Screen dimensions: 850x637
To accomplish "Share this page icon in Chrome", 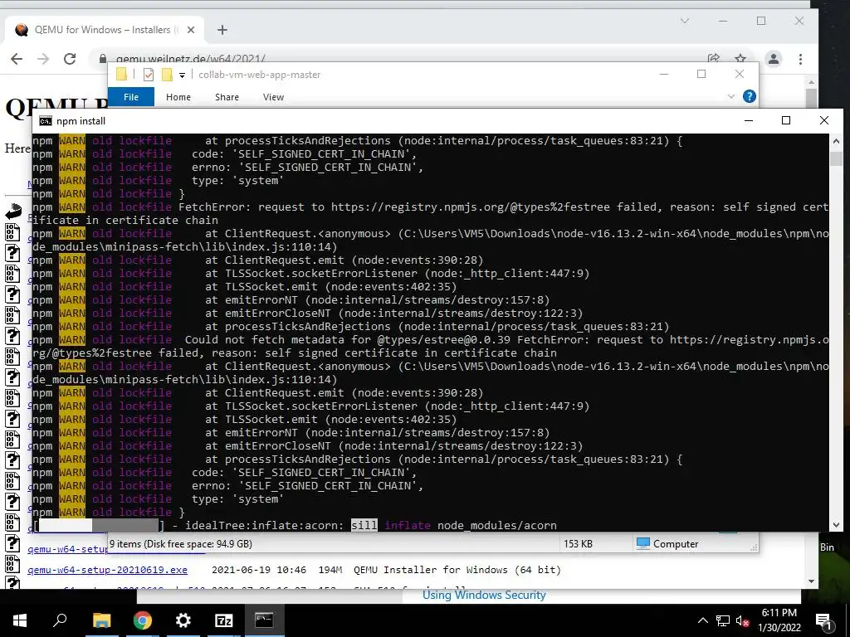I will [713, 58].
